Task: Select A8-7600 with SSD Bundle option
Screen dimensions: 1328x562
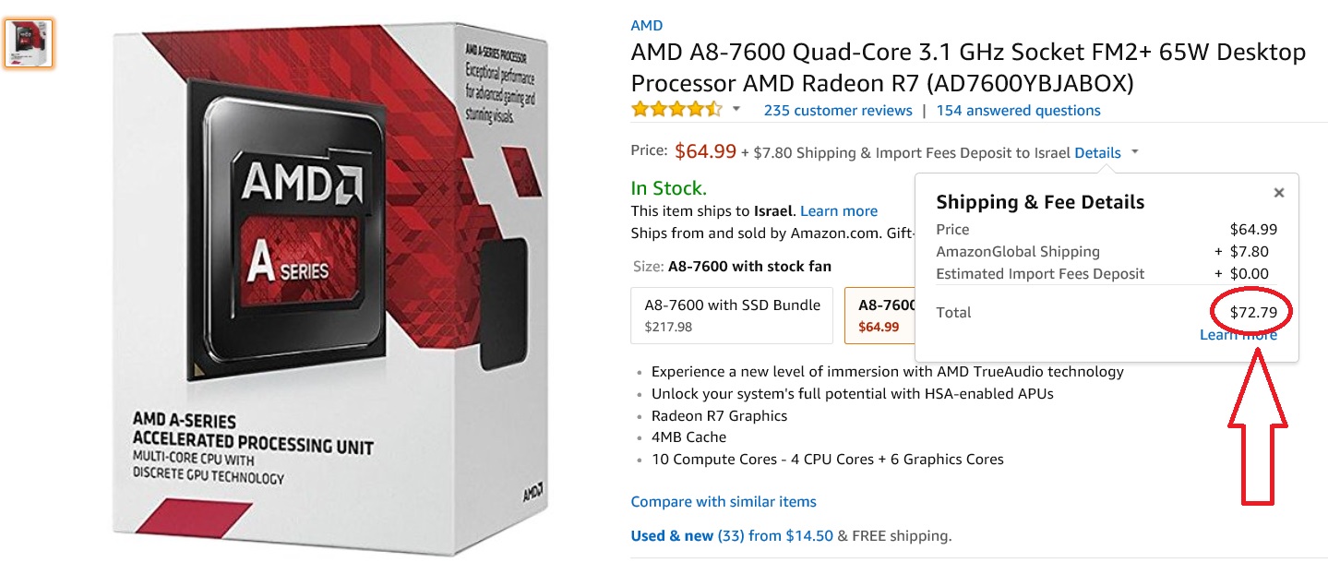Action: 732,315
